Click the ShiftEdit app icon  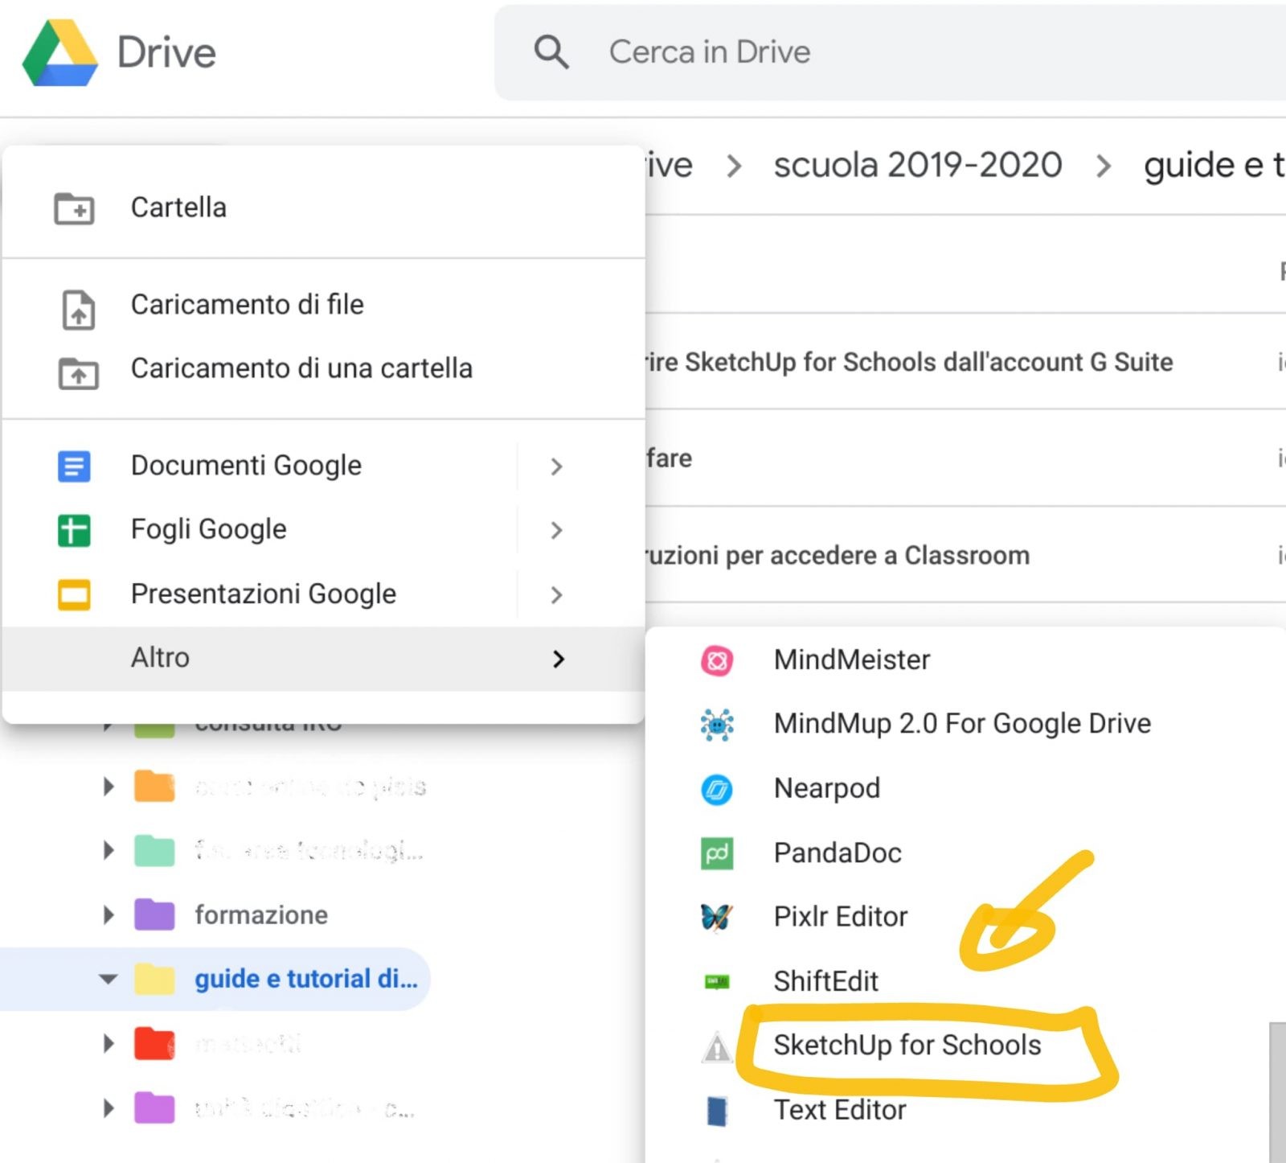716,981
